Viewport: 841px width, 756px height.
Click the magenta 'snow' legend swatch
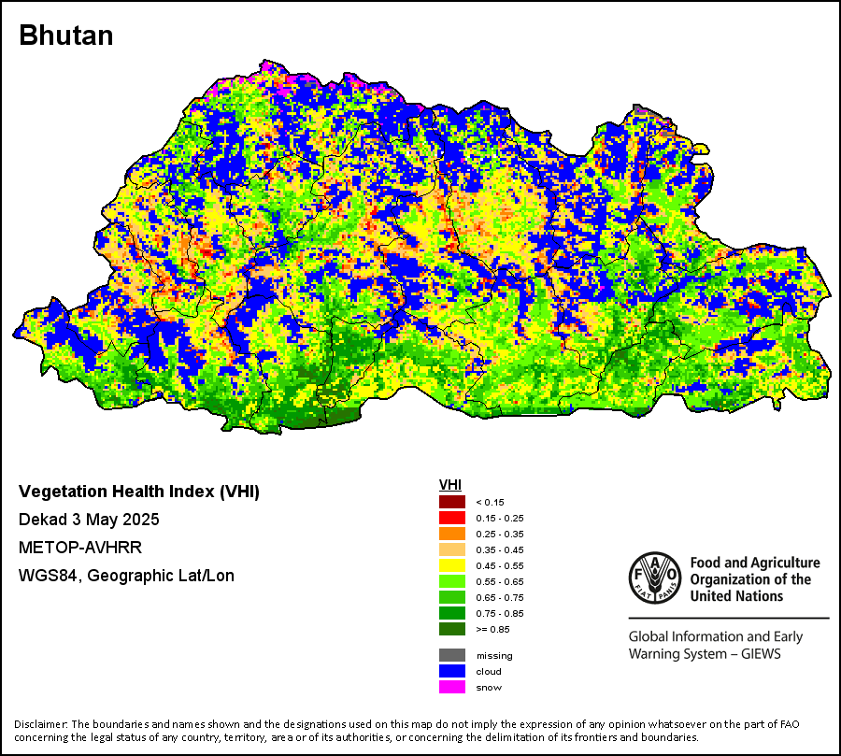click(452, 688)
